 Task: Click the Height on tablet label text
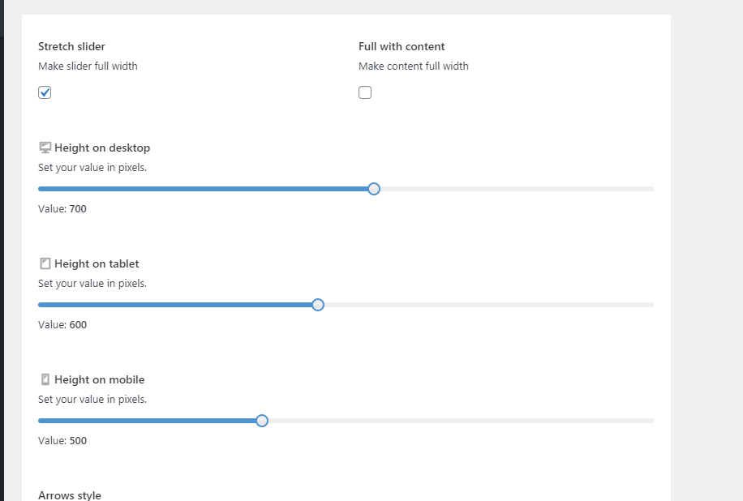97,263
